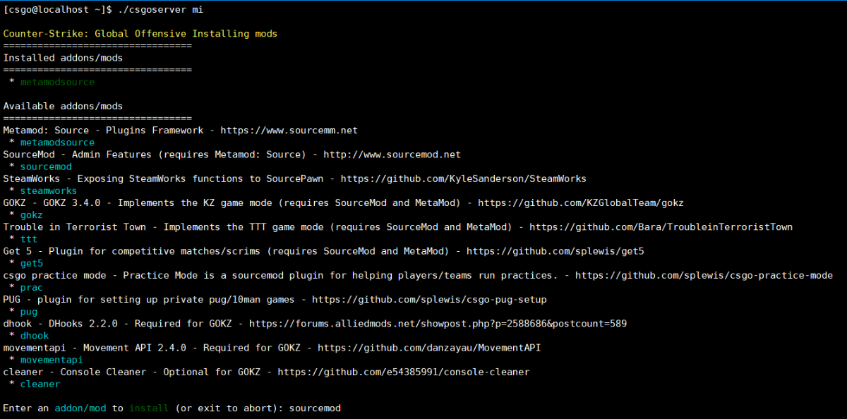The width and height of the screenshot is (847, 419).
Task: Select the steamworks mod identifier
Action: click(x=49, y=191)
